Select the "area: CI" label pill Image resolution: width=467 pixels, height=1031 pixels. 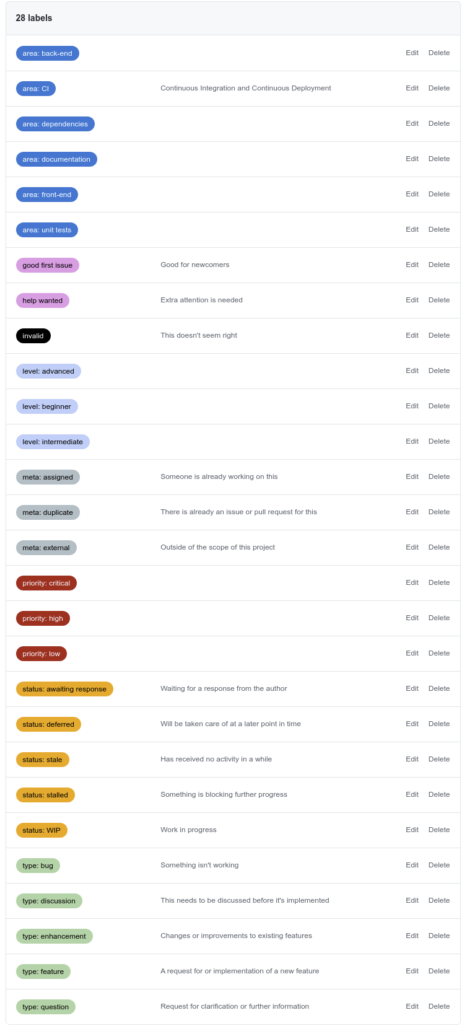[36, 89]
